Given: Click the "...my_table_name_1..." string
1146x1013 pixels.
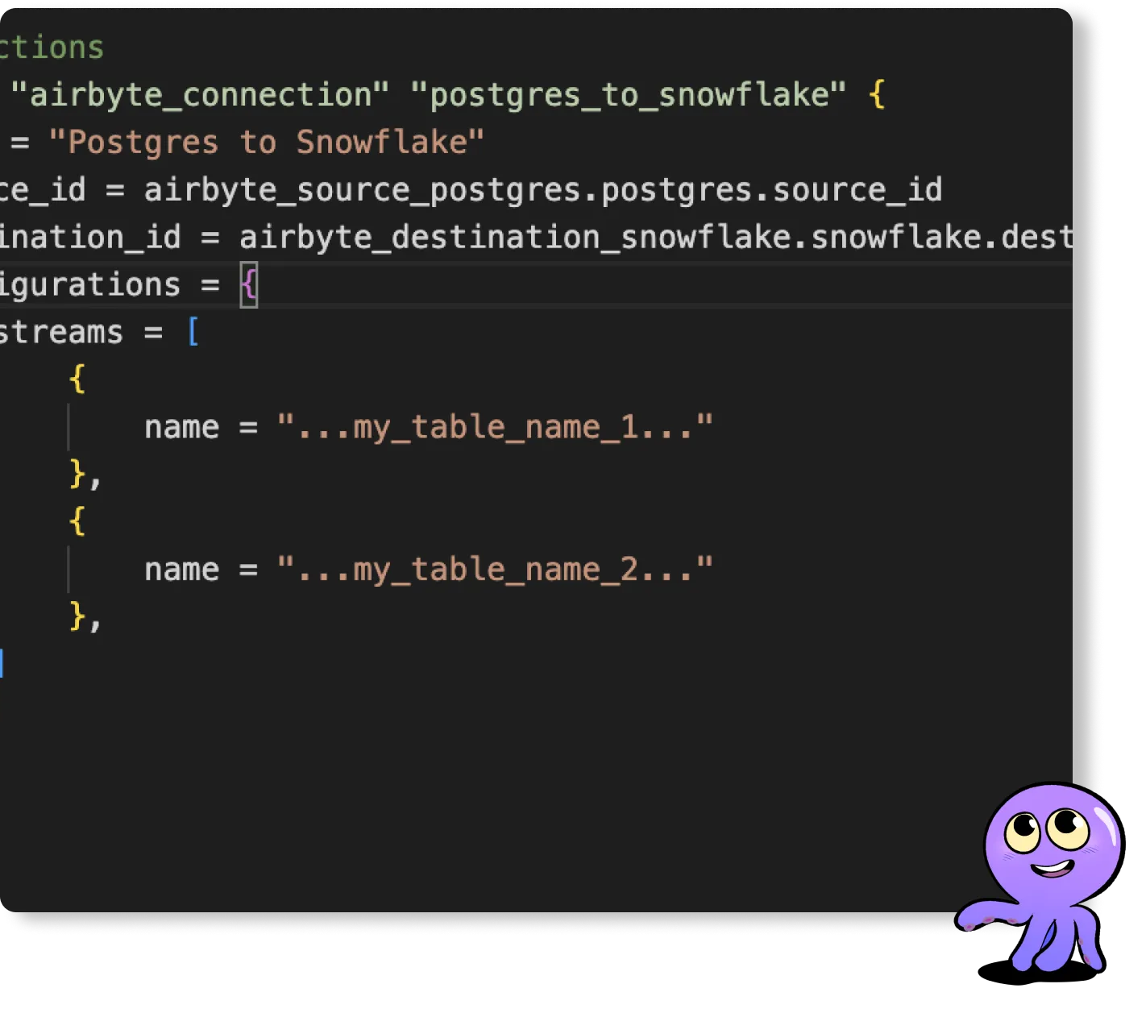Looking at the screenshot, I should 496,427.
